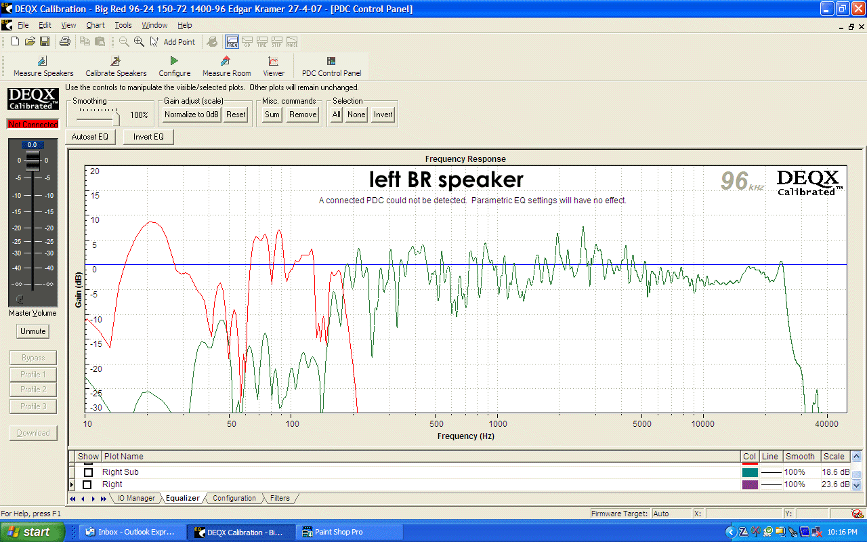The height and width of the screenshot is (542, 867).
Task: Open the Chart menu
Action: (x=95, y=25)
